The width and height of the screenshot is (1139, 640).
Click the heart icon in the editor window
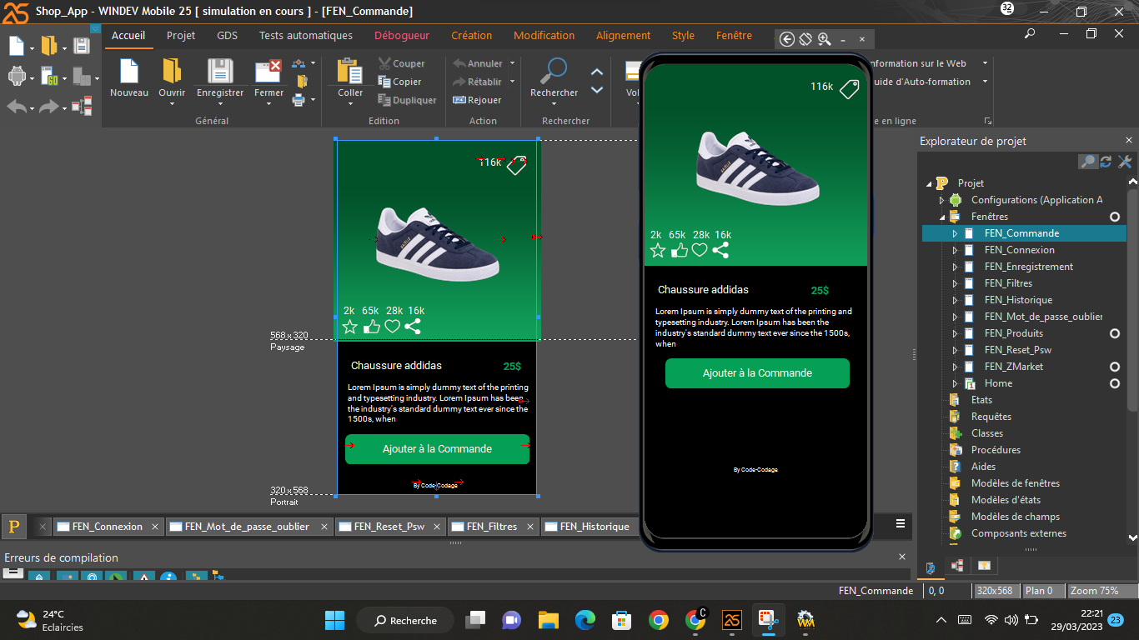tap(392, 327)
